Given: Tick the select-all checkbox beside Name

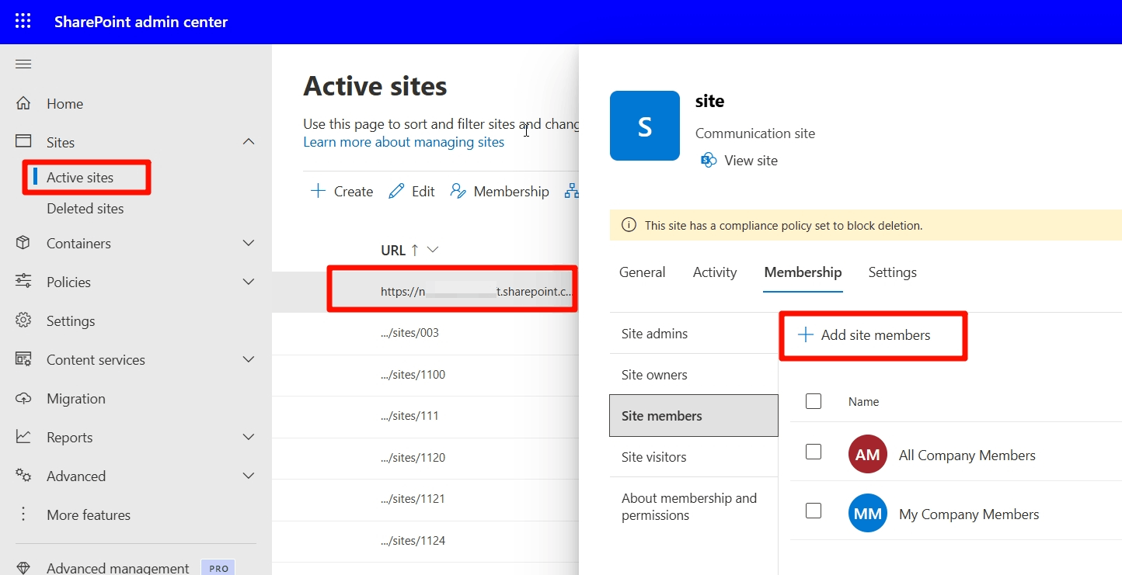Looking at the screenshot, I should [x=814, y=401].
